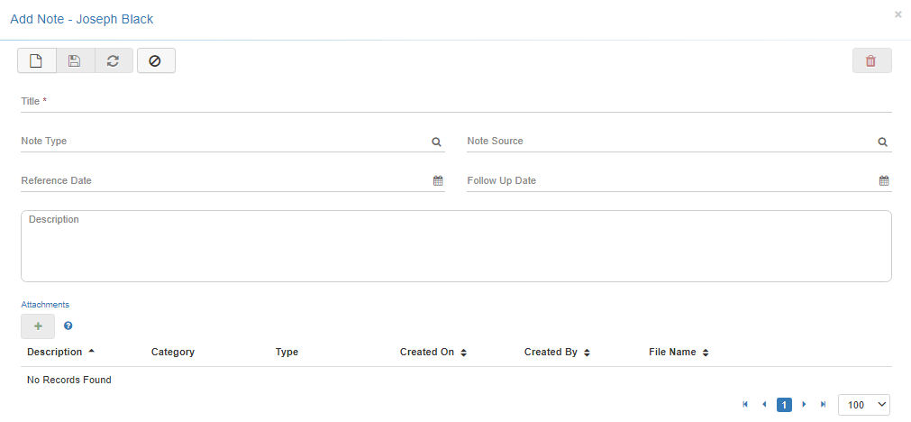
Task: Add a new attachment with the plus button
Action: [x=38, y=326]
